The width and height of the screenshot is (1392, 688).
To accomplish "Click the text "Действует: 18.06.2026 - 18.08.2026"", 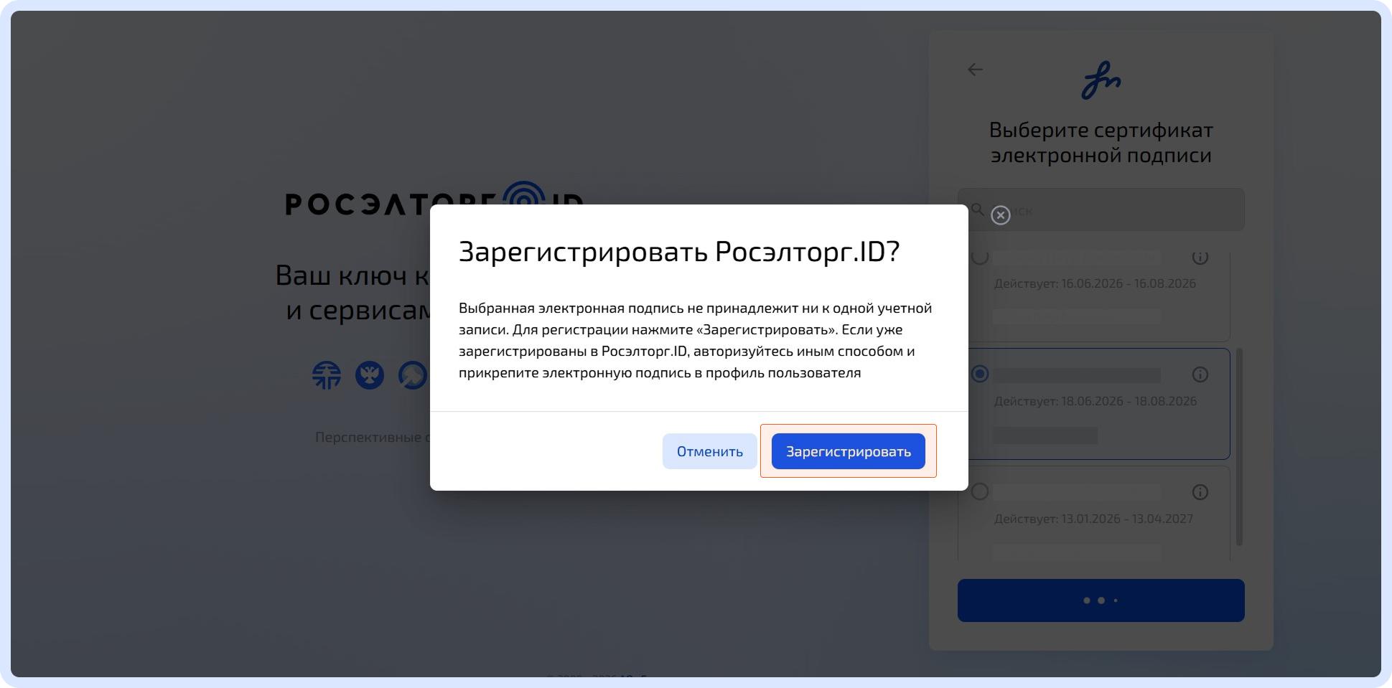I will click(1096, 401).
